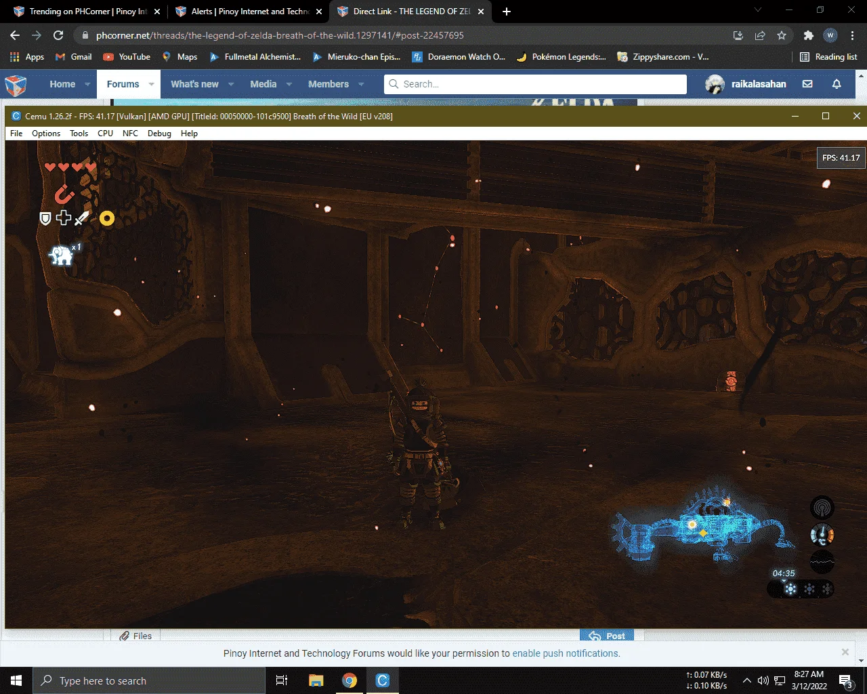Dismiss the push notification banner
The width and height of the screenshot is (867, 694).
point(845,652)
